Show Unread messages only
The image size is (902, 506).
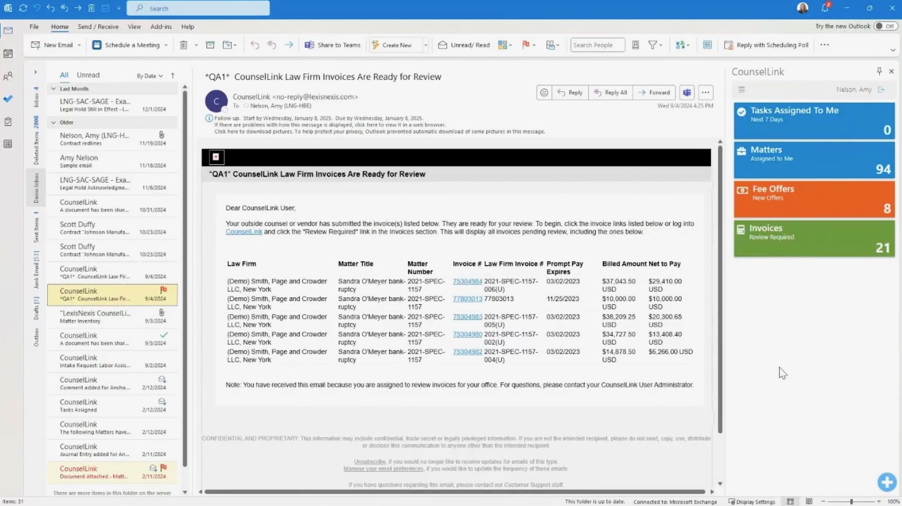[x=88, y=75]
